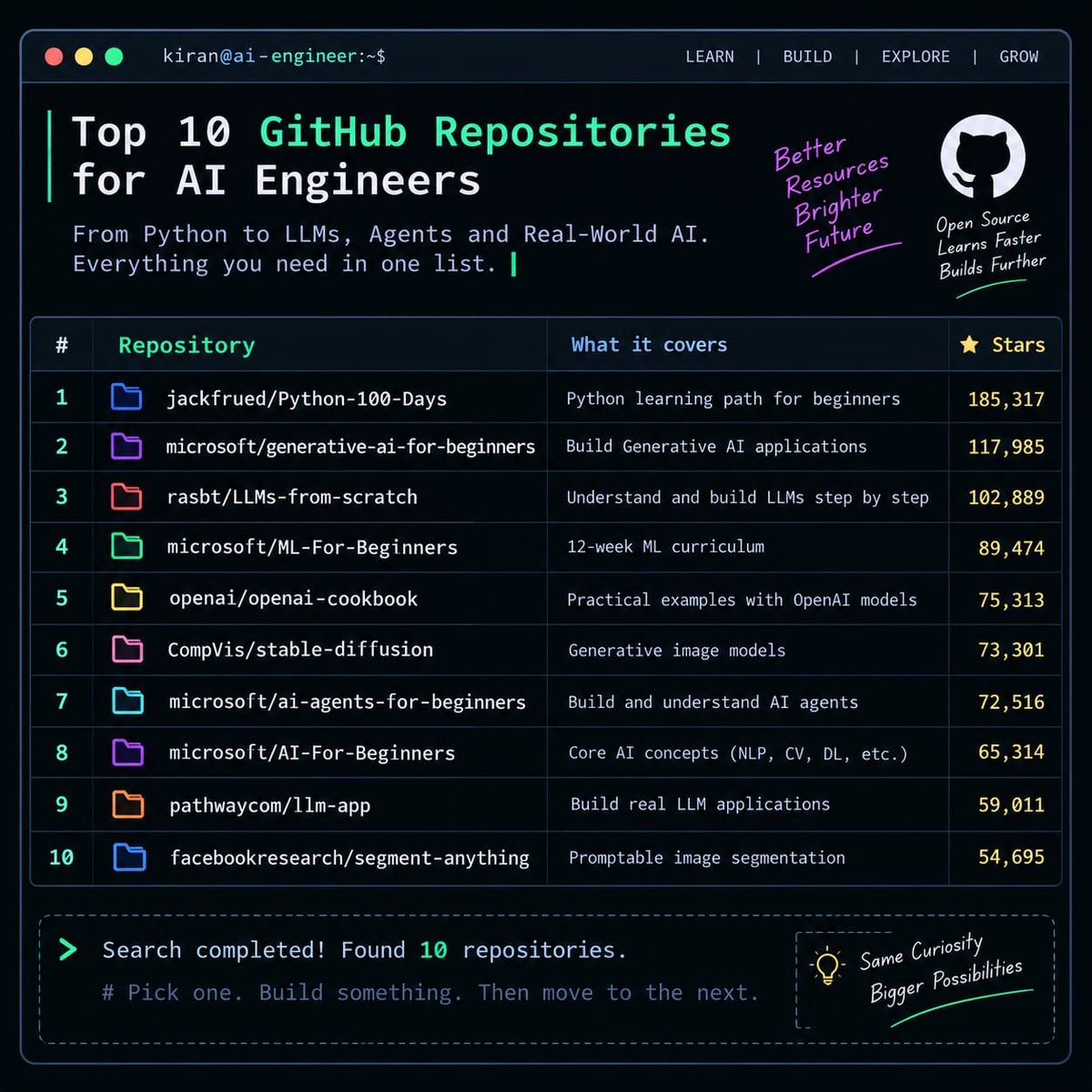Click the row number 10
This screenshot has width=1092, height=1092.
pyautogui.click(x=61, y=857)
